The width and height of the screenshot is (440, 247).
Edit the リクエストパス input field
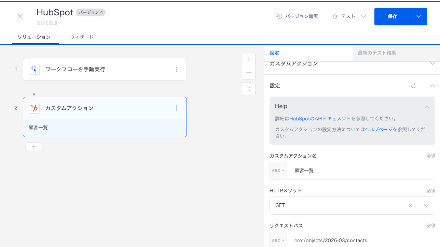click(361, 240)
